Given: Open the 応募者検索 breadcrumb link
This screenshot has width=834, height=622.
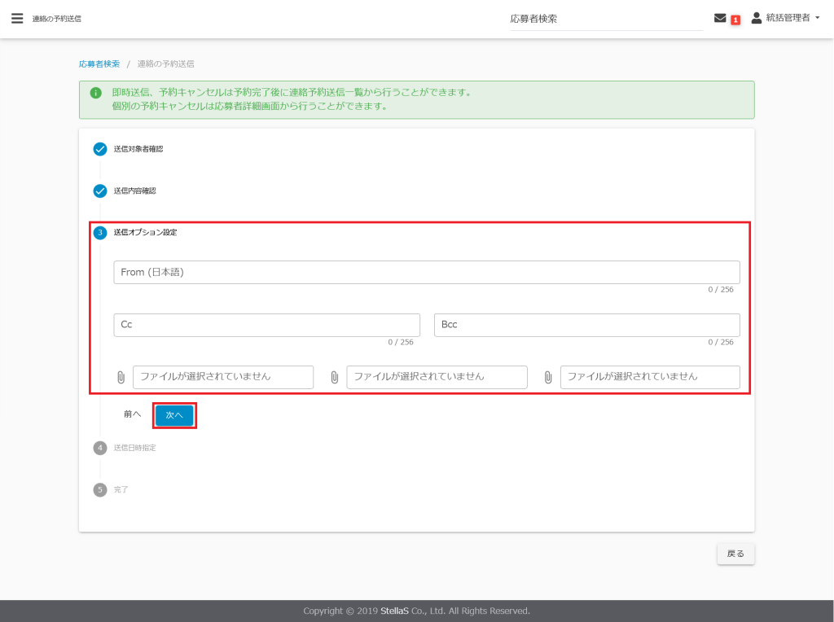Looking at the screenshot, I should [99, 64].
